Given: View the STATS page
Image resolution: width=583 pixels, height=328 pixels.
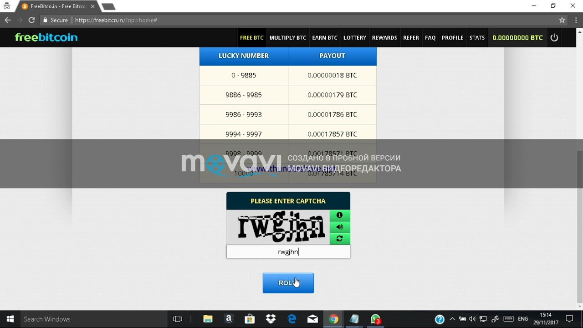Looking at the screenshot, I should (x=477, y=38).
